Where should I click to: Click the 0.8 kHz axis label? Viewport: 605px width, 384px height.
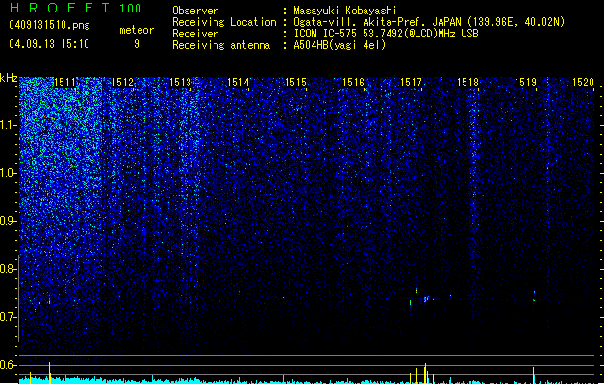coord(8,269)
